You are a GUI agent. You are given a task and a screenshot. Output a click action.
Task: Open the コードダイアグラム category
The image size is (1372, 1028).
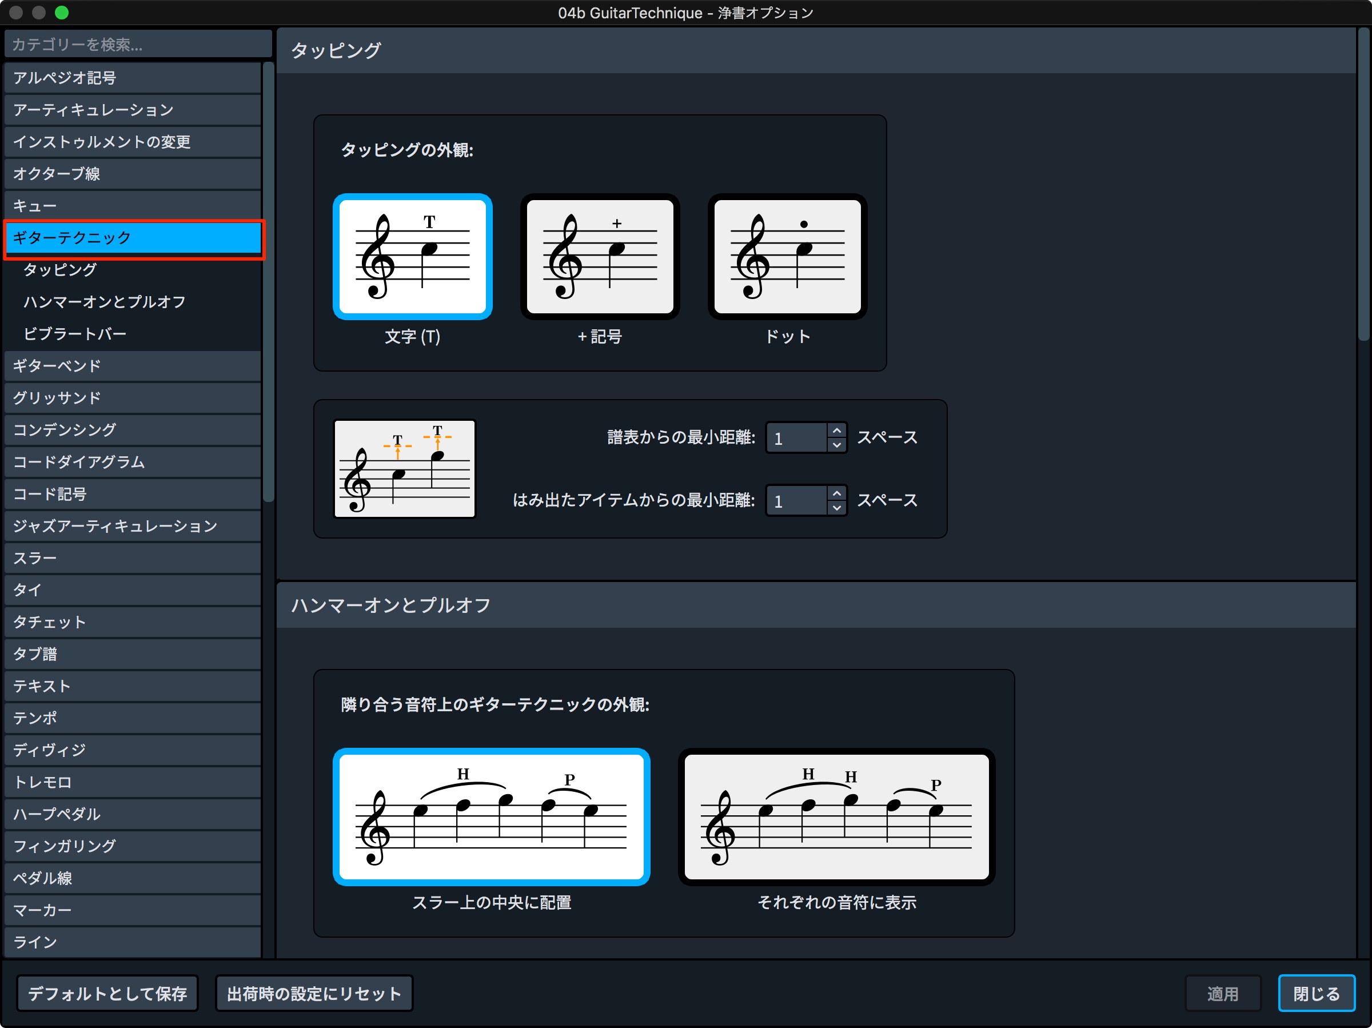tap(132, 462)
